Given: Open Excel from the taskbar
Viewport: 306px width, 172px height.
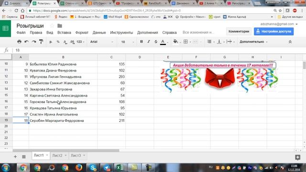Looking at the screenshot, I should pos(120,168).
